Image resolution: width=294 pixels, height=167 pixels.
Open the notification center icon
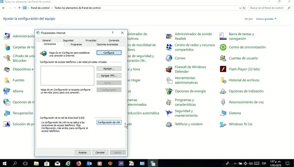click(x=287, y=164)
